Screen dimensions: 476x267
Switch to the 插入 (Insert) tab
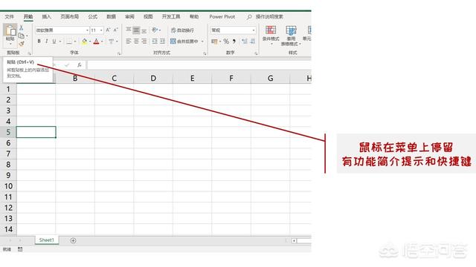tap(46, 16)
